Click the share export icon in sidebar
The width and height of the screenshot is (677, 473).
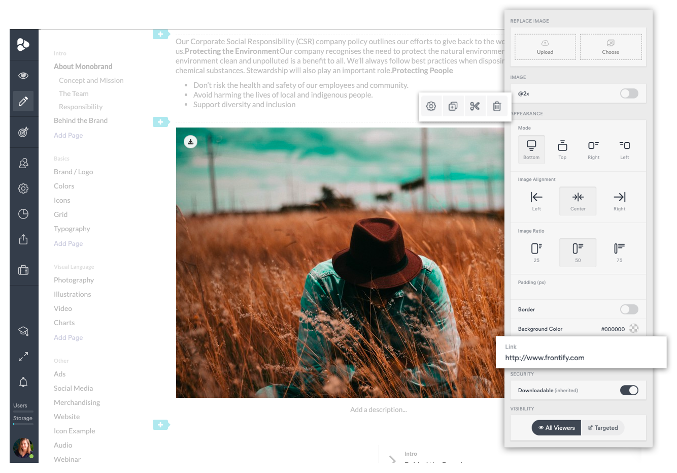(x=23, y=239)
